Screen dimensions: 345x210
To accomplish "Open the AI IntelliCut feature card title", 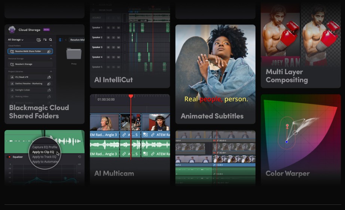I will pyautogui.click(x=113, y=80).
